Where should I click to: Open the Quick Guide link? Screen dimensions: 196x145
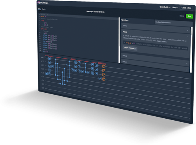(164, 7)
